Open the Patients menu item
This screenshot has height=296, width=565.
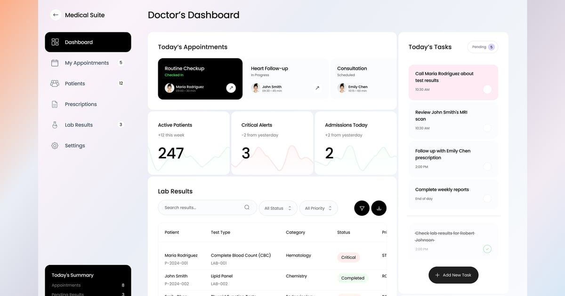(x=75, y=84)
